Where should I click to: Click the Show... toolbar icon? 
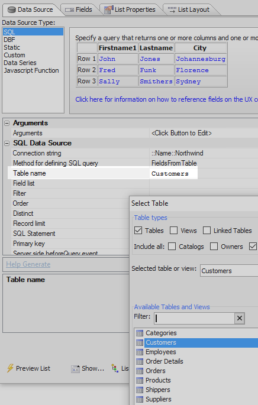tap(76, 369)
